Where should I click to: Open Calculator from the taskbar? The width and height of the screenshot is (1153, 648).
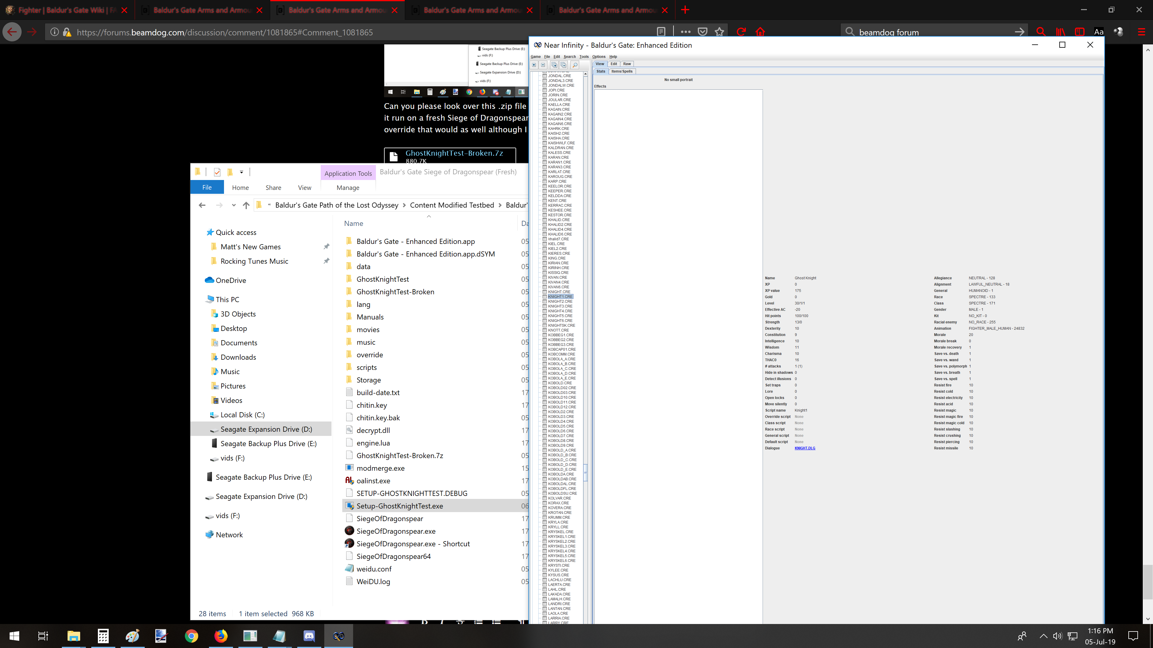tap(103, 636)
